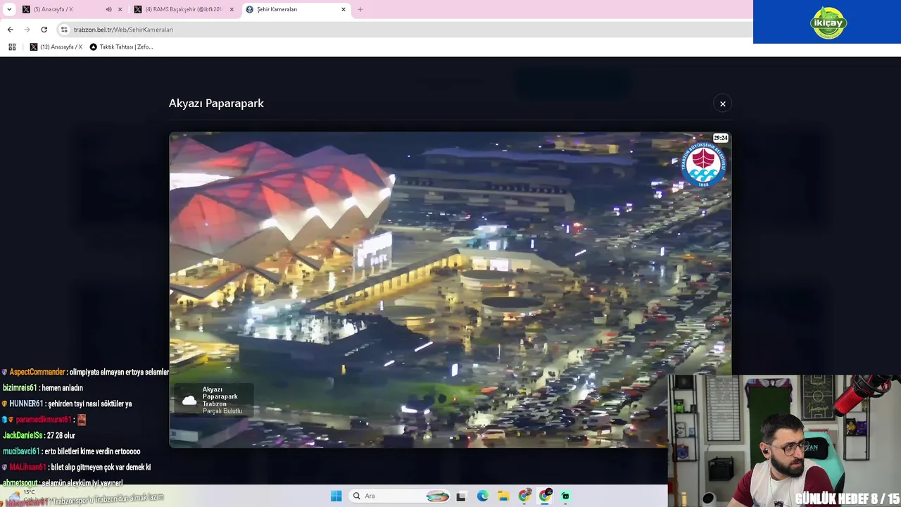
Task: Open the active Chrome window taskbar icon
Action: 546,496
